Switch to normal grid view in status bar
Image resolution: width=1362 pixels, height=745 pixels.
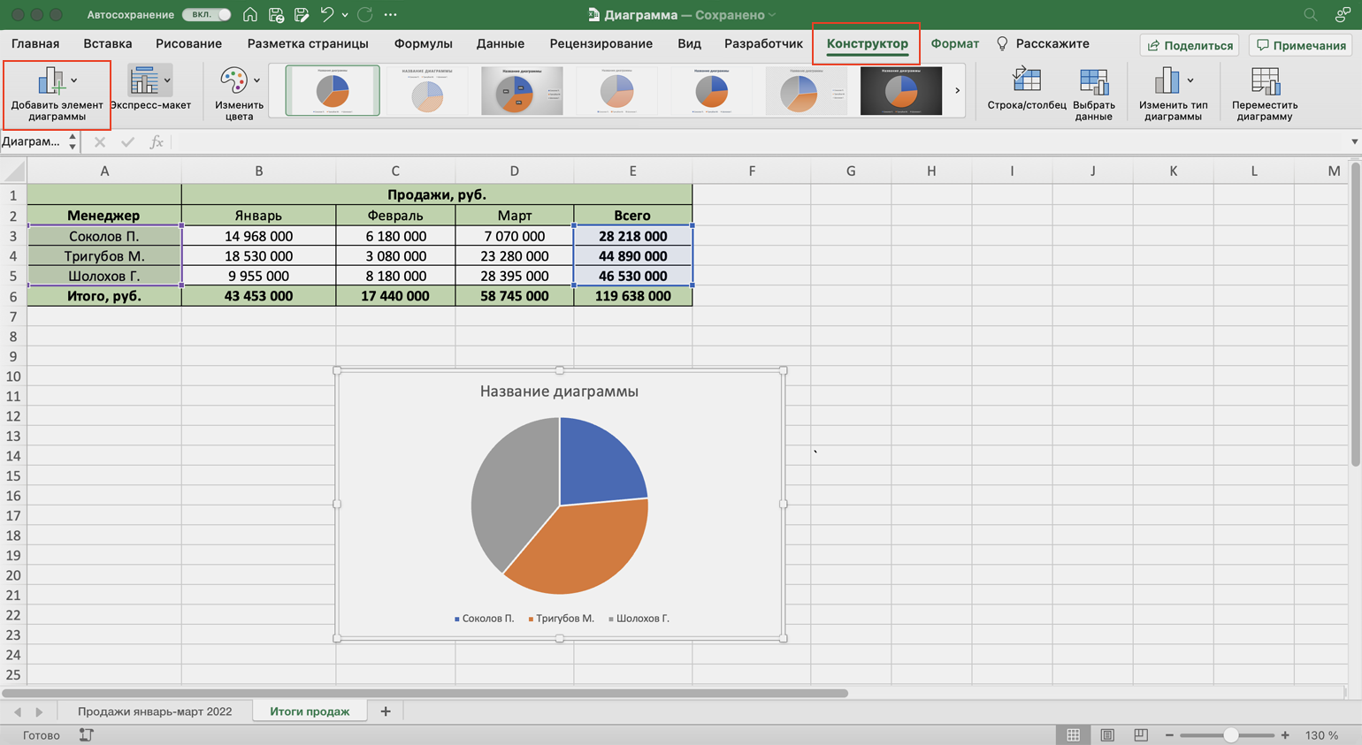click(1073, 735)
